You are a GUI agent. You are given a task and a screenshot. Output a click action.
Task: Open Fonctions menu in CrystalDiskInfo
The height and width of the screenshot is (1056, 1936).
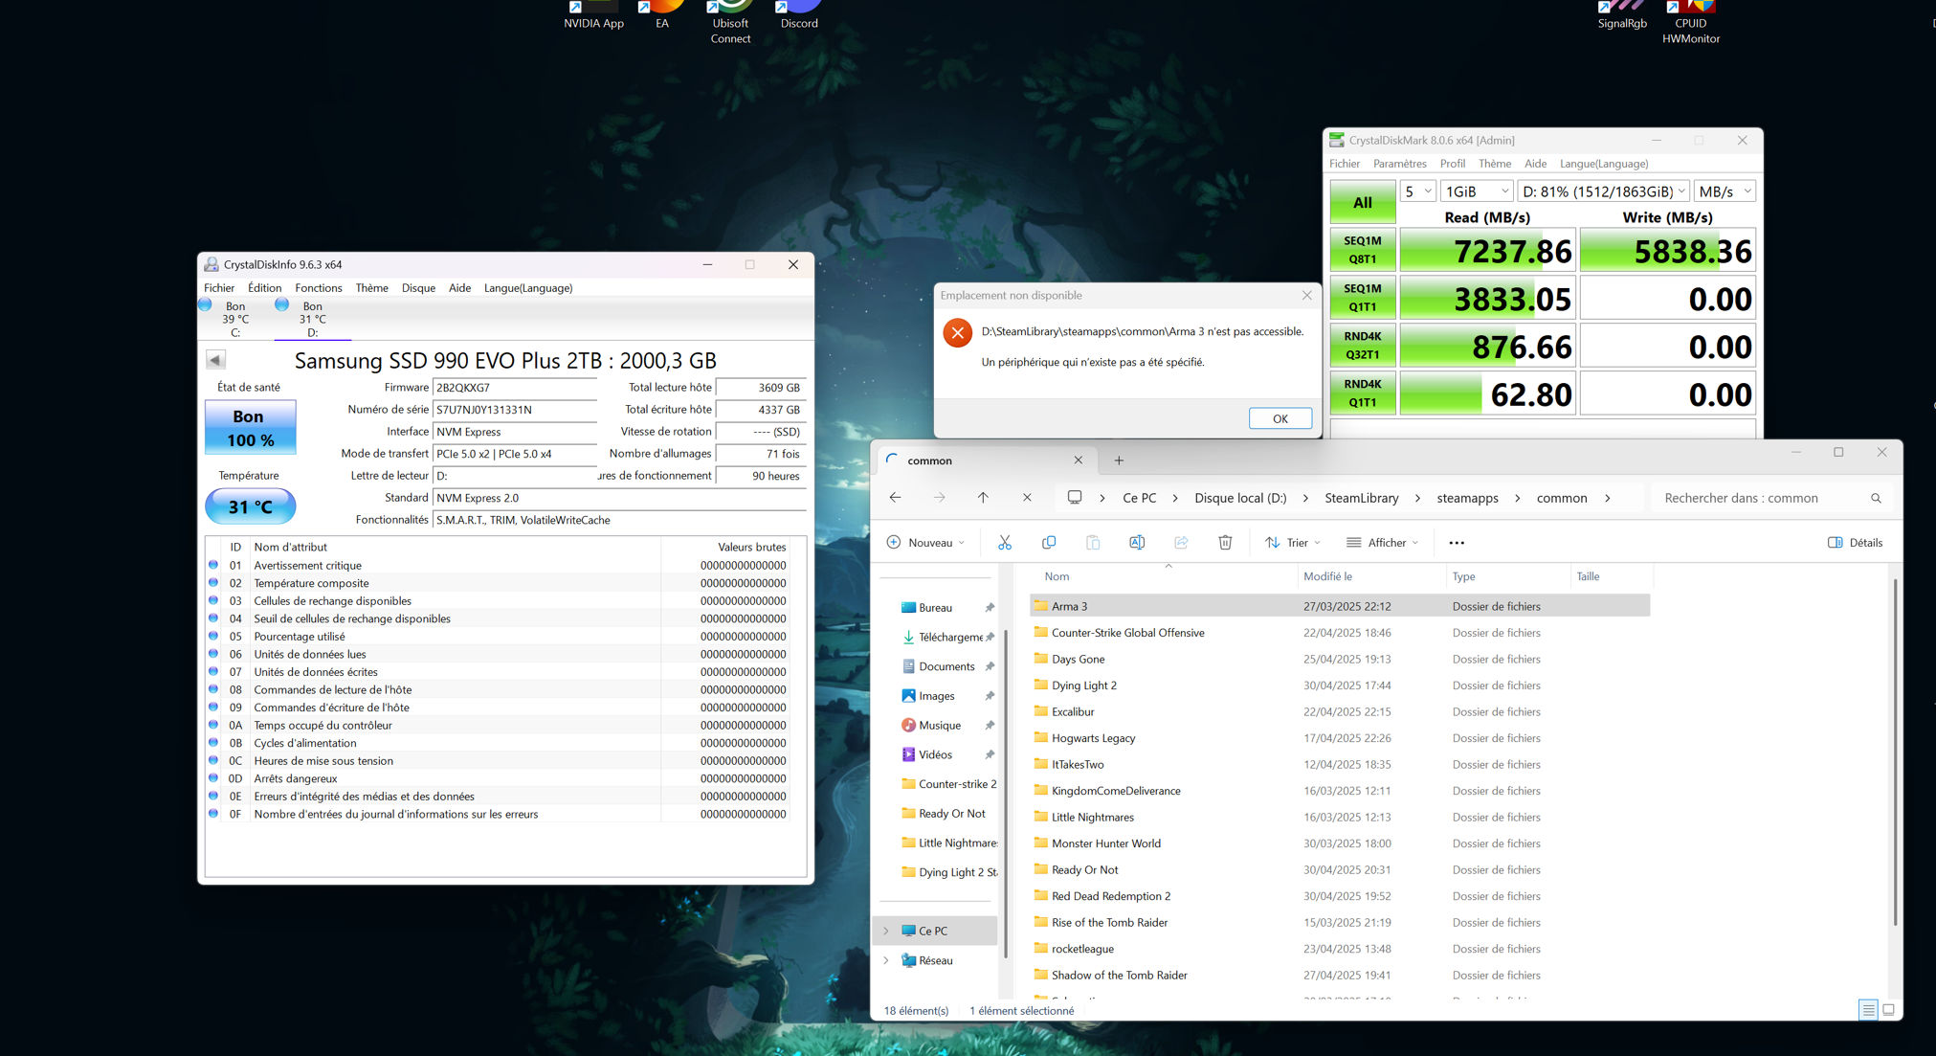[x=319, y=288]
